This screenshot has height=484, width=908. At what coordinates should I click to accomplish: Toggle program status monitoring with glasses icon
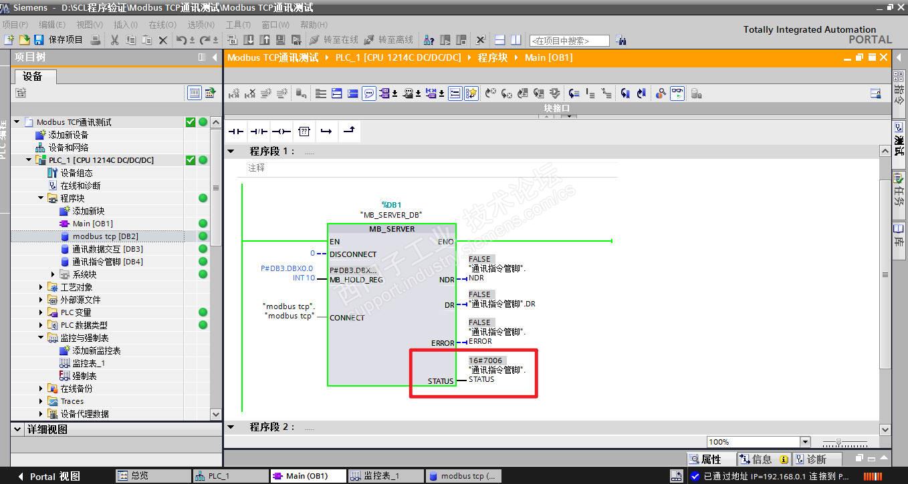click(677, 93)
